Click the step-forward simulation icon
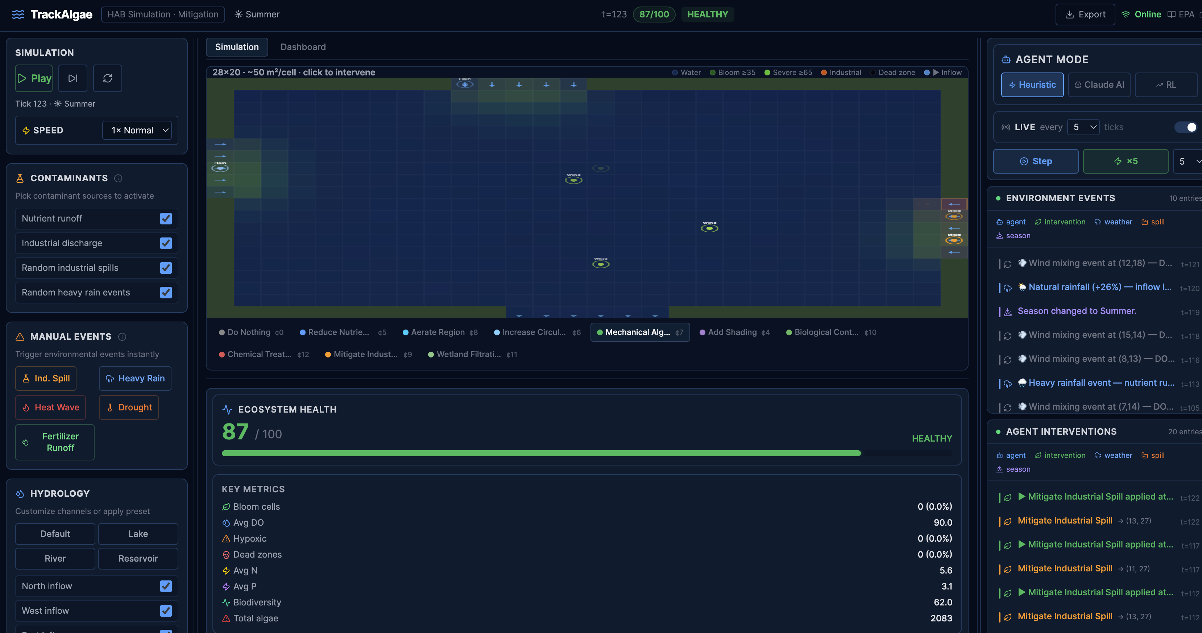The width and height of the screenshot is (1202, 633). pyautogui.click(x=73, y=78)
